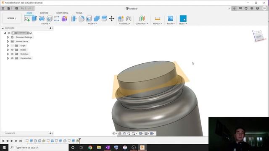Expand the Named Views node
The image size is (269, 151).
point(8,42)
